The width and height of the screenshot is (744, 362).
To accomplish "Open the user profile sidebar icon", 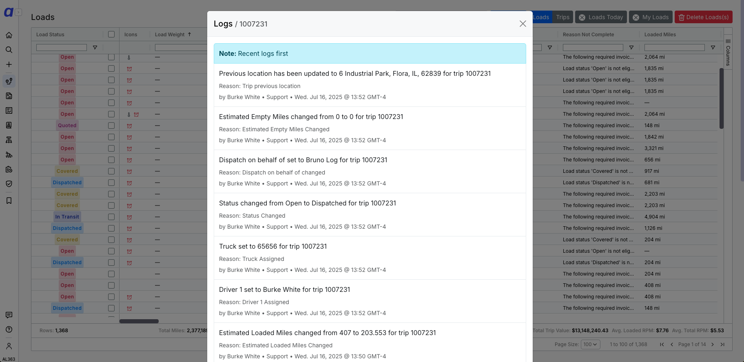I will 9,346.
